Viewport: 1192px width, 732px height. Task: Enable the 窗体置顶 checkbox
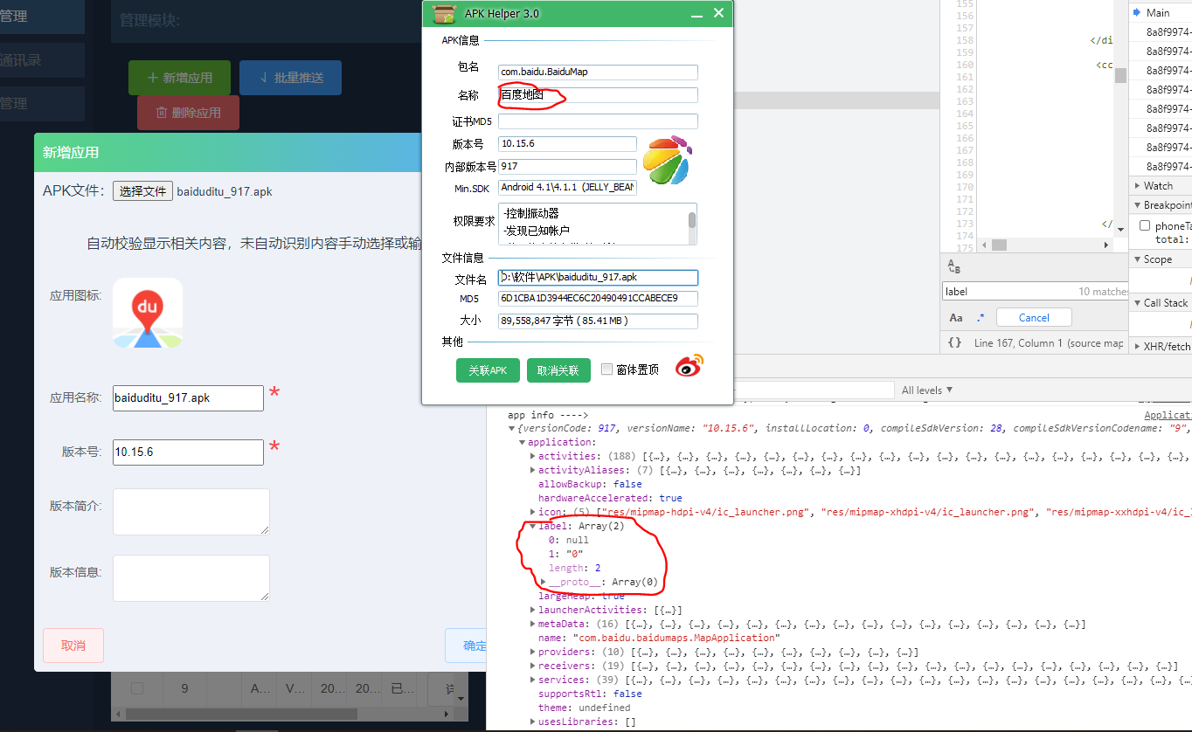point(607,369)
